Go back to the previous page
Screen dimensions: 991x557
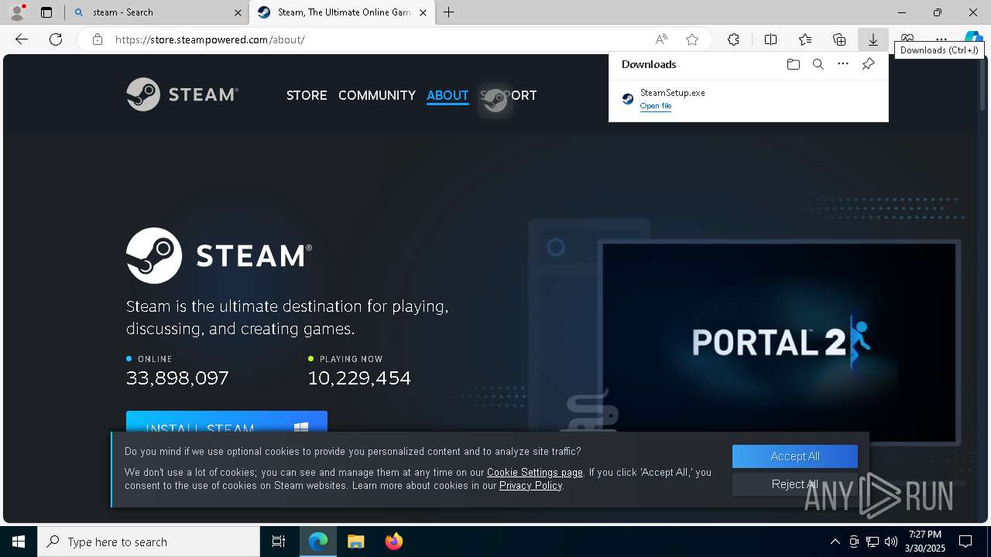pyautogui.click(x=22, y=39)
